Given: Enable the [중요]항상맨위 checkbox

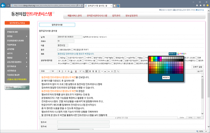Looking at the screenshot, I should coord(58,49).
